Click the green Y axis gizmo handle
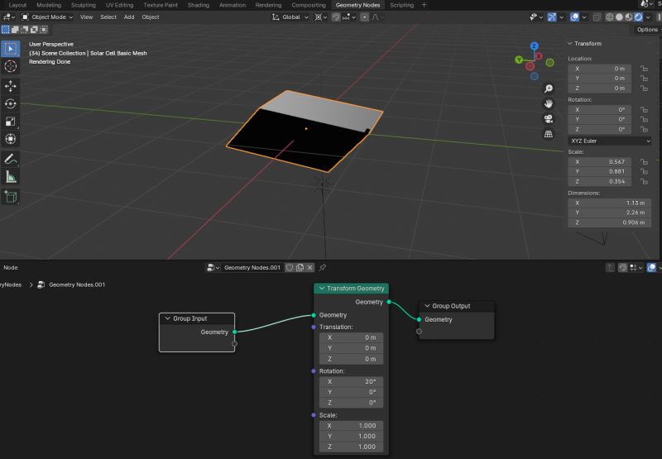The image size is (662, 459). click(x=519, y=60)
